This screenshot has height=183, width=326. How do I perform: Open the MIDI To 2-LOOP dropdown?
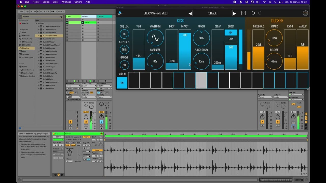point(73,97)
